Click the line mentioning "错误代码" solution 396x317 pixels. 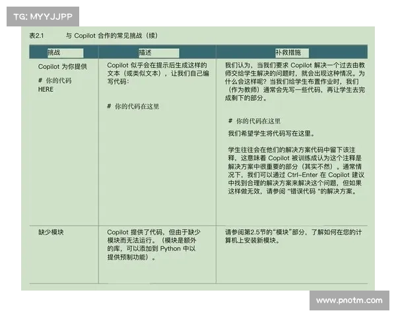(x=293, y=192)
